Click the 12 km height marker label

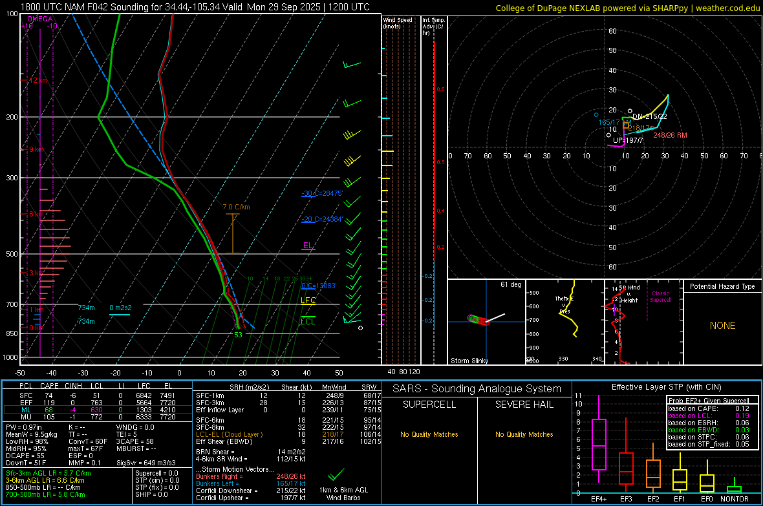pyautogui.click(x=38, y=79)
